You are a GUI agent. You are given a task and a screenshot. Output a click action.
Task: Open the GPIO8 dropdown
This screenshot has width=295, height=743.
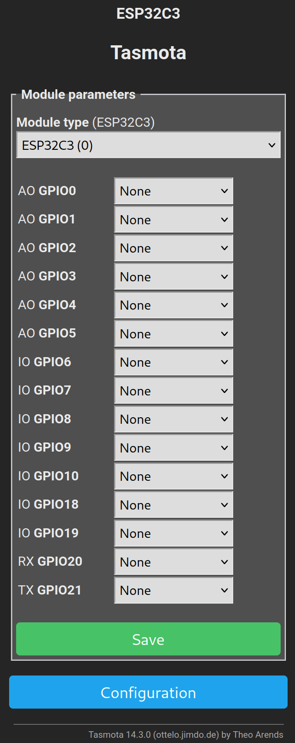tap(174, 419)
